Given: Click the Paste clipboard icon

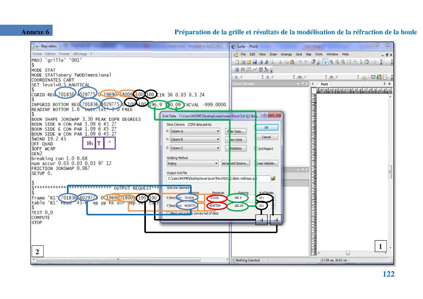Looking at the screenshot, I should tap(292, 62).
